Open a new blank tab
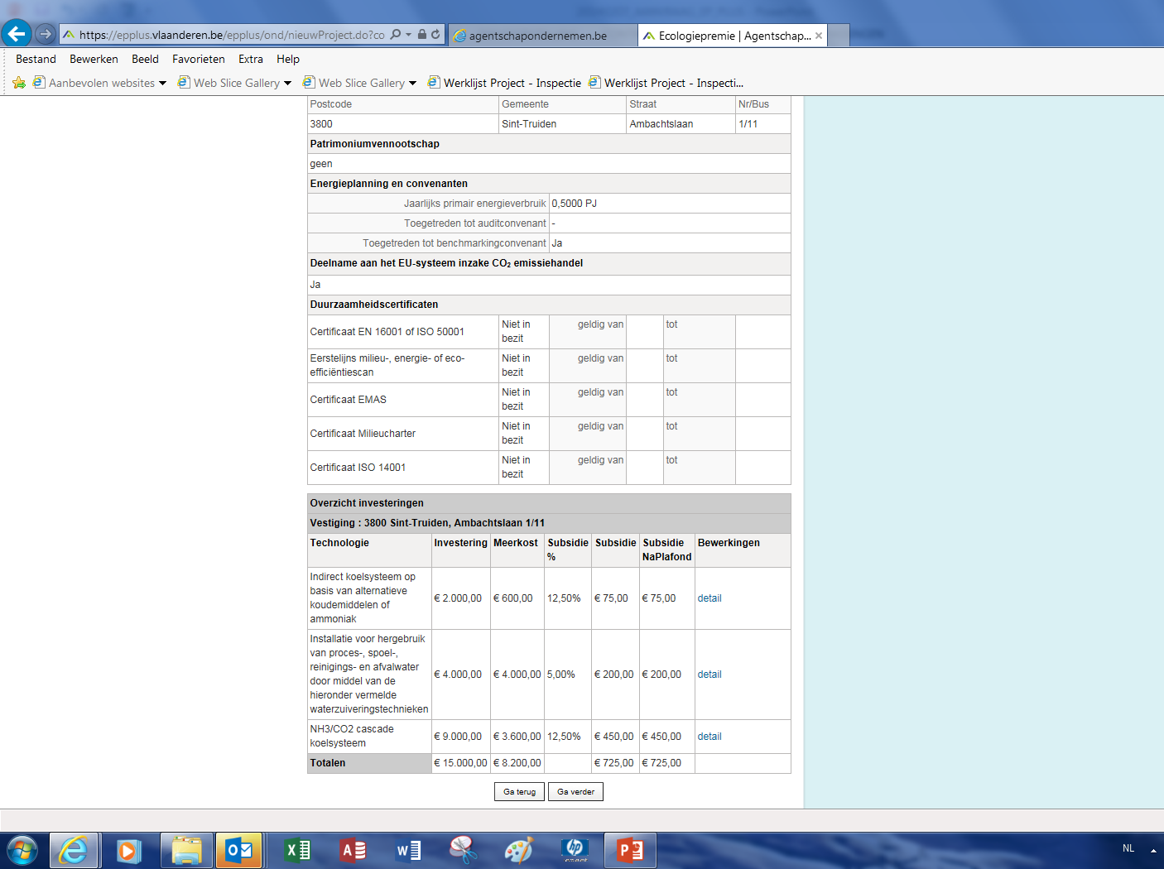Screen dimensions: 1164x869 pyautogui.click(x=839, y=36)
